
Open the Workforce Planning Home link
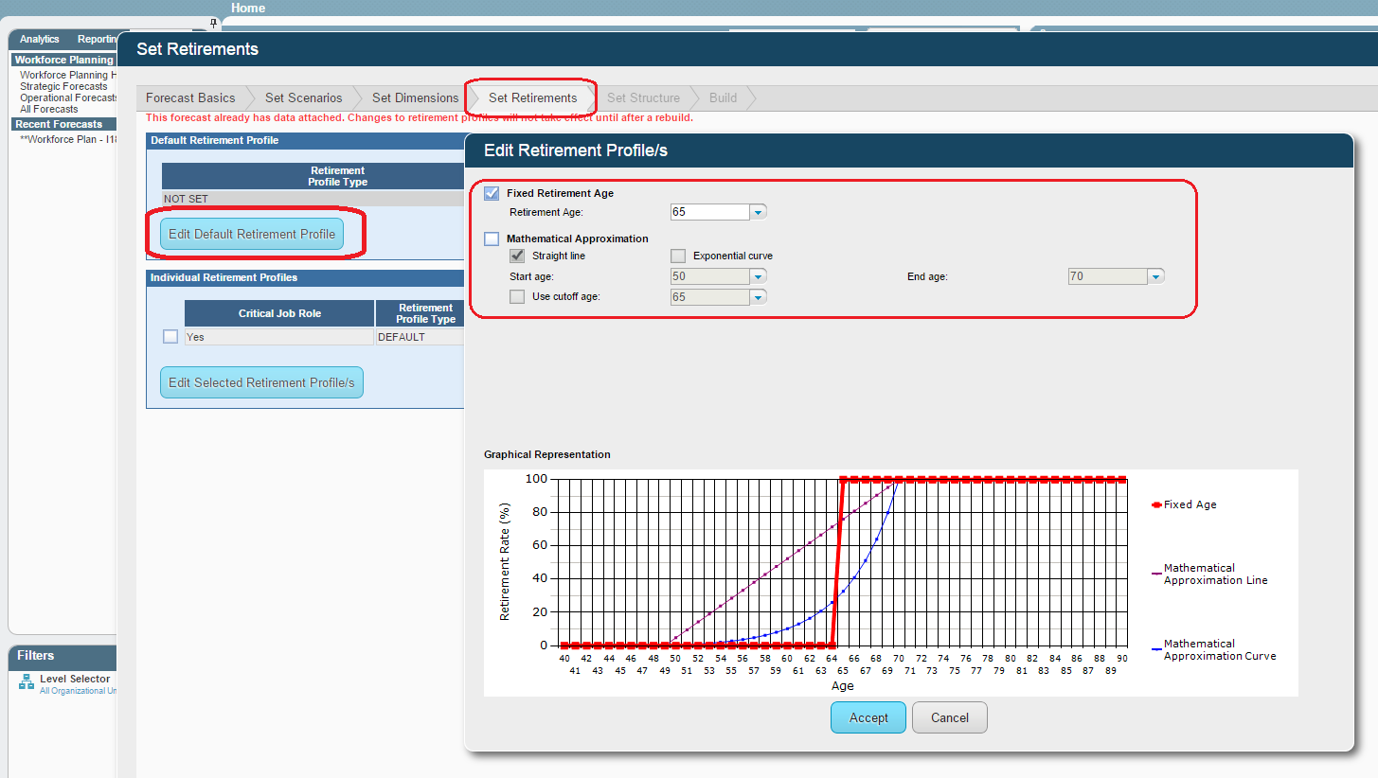68,75
